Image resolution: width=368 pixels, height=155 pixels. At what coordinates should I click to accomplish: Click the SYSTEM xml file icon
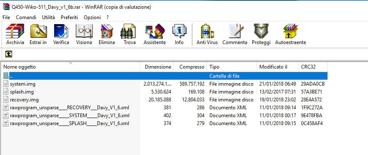tap(6, 116)
